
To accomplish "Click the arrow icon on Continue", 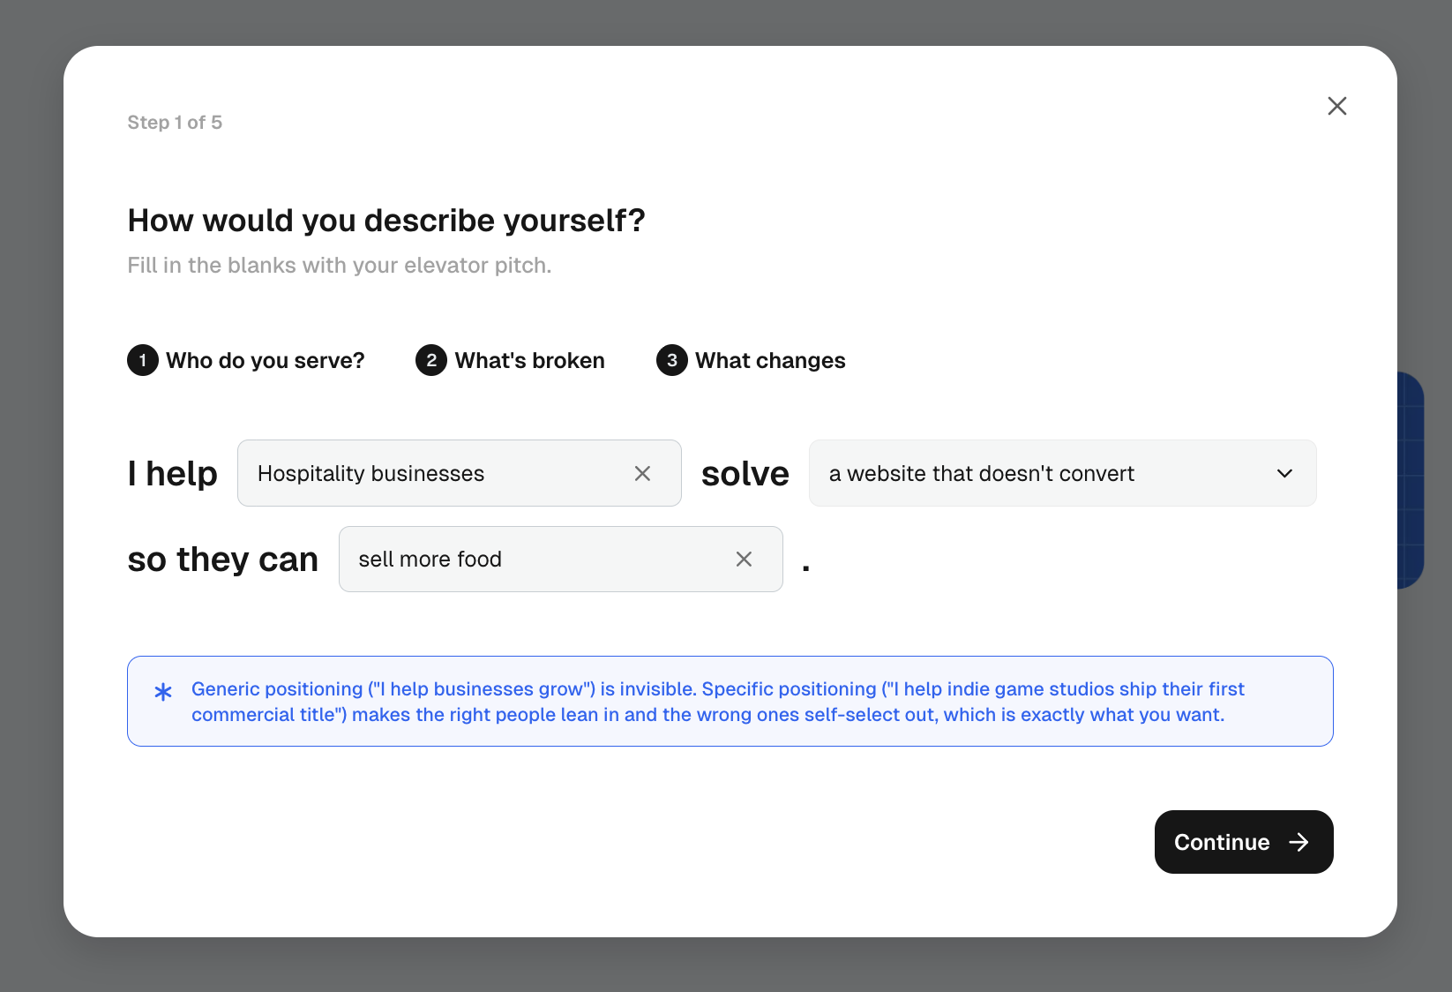I will pos(1299,842).
